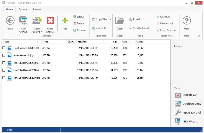Switch to the Preview tab
204x133 pixels.
[37, 9]
